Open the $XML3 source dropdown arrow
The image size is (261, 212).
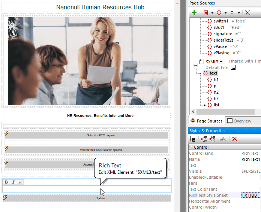222,61
